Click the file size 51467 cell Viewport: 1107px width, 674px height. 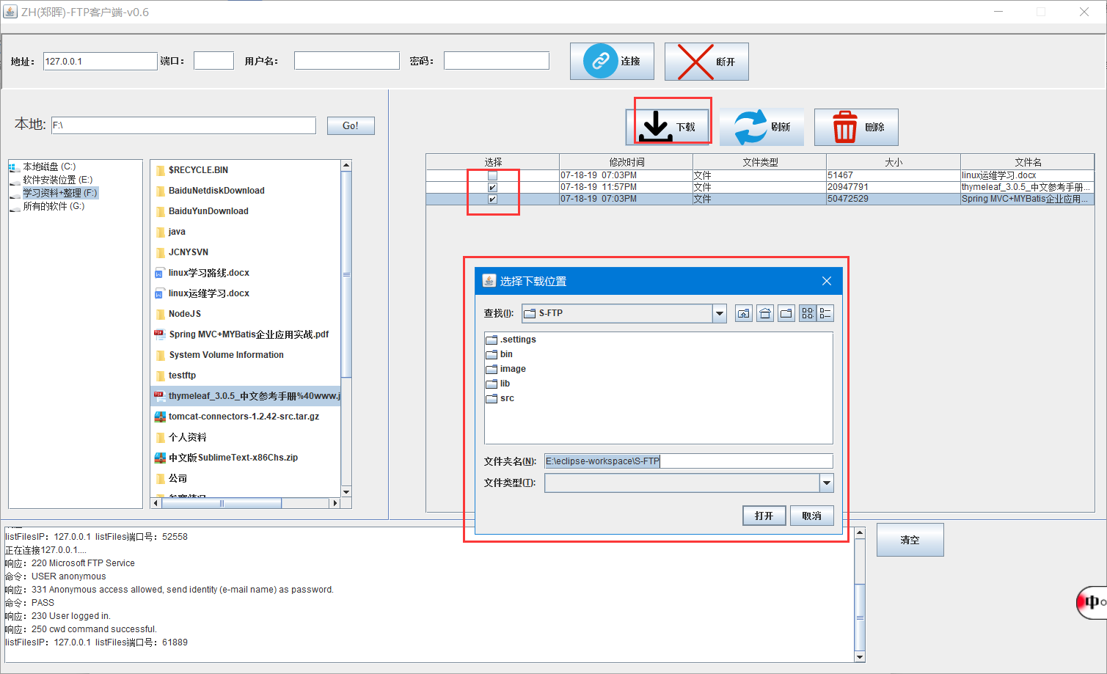(x=894, y=175)
